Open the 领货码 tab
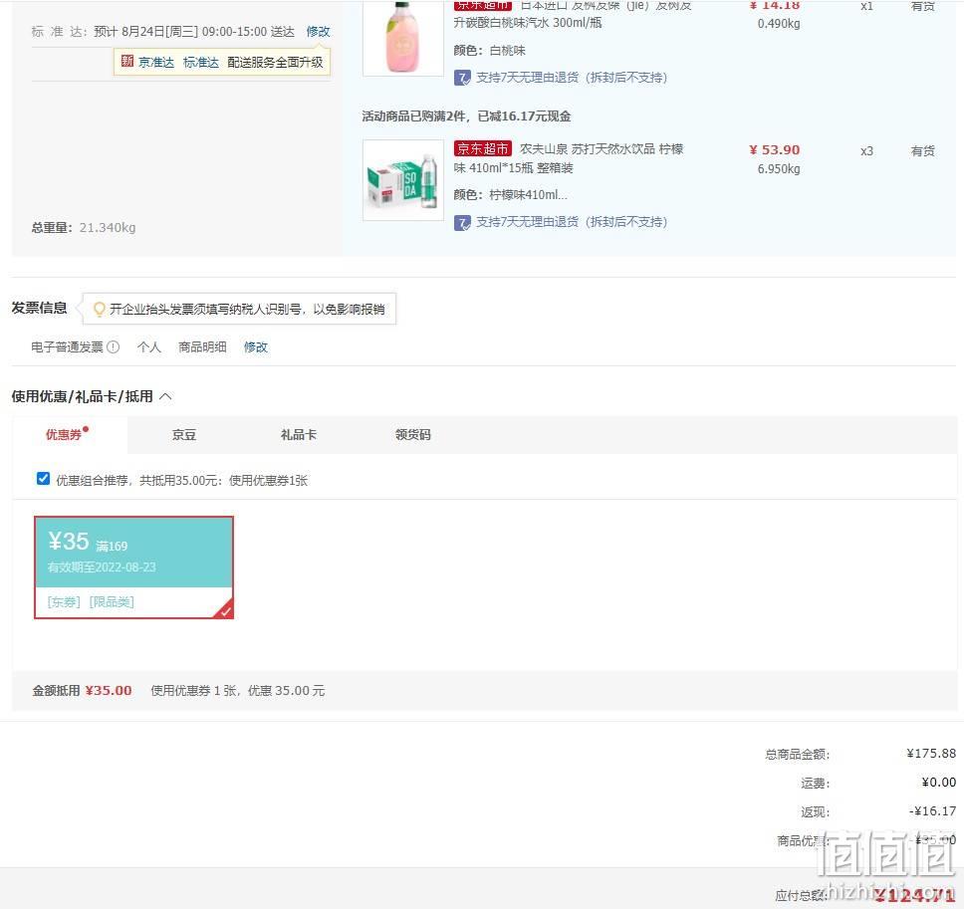The height and width of the screenshot is (909, 964). tap(412, 435)
